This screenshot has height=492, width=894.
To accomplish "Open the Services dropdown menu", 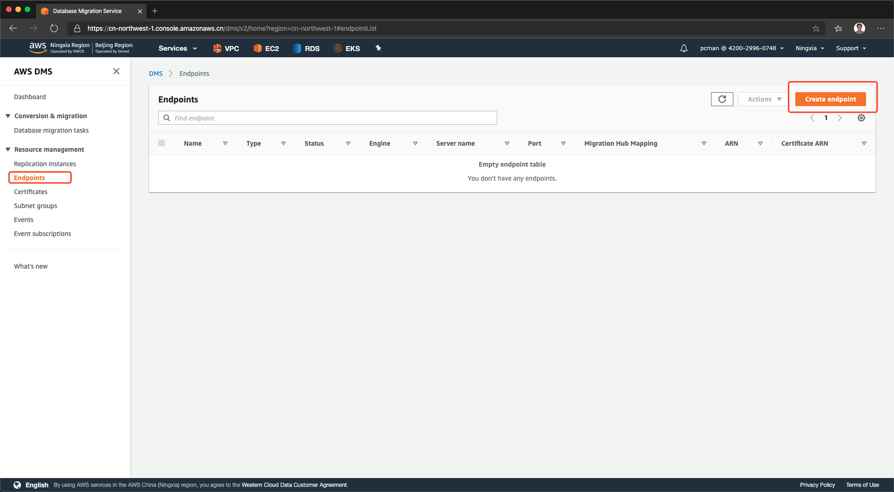I will click(177, 48).
